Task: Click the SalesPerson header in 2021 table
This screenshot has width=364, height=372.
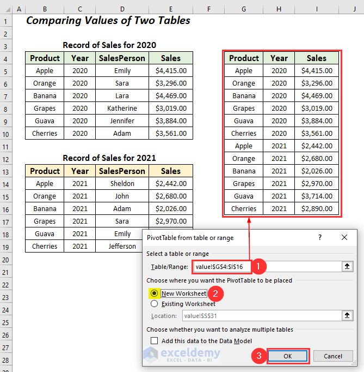Action: point(122,171)
